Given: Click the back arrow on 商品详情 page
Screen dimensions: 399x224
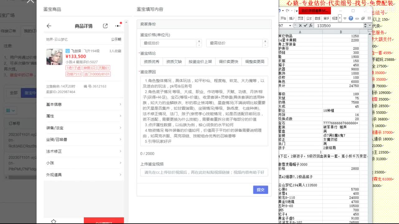Looking at the screenshot, I should 49,26.
